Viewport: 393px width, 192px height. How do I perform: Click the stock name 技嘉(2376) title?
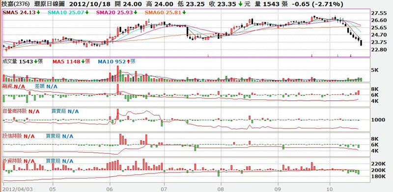[15, 4]
